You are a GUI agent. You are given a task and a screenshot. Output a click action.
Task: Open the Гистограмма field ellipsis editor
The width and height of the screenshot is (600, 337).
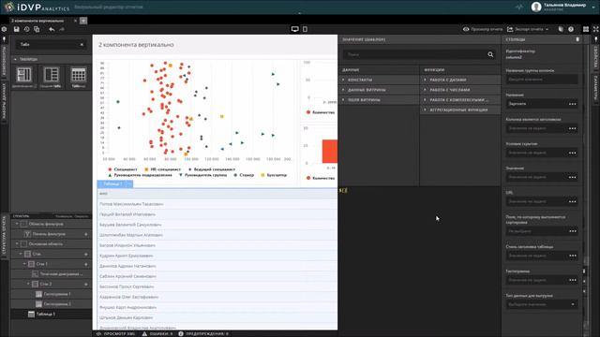[x=573, y=280]
